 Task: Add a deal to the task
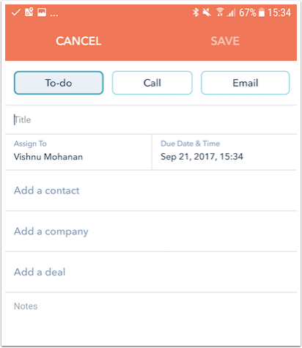tap(151, 272)
